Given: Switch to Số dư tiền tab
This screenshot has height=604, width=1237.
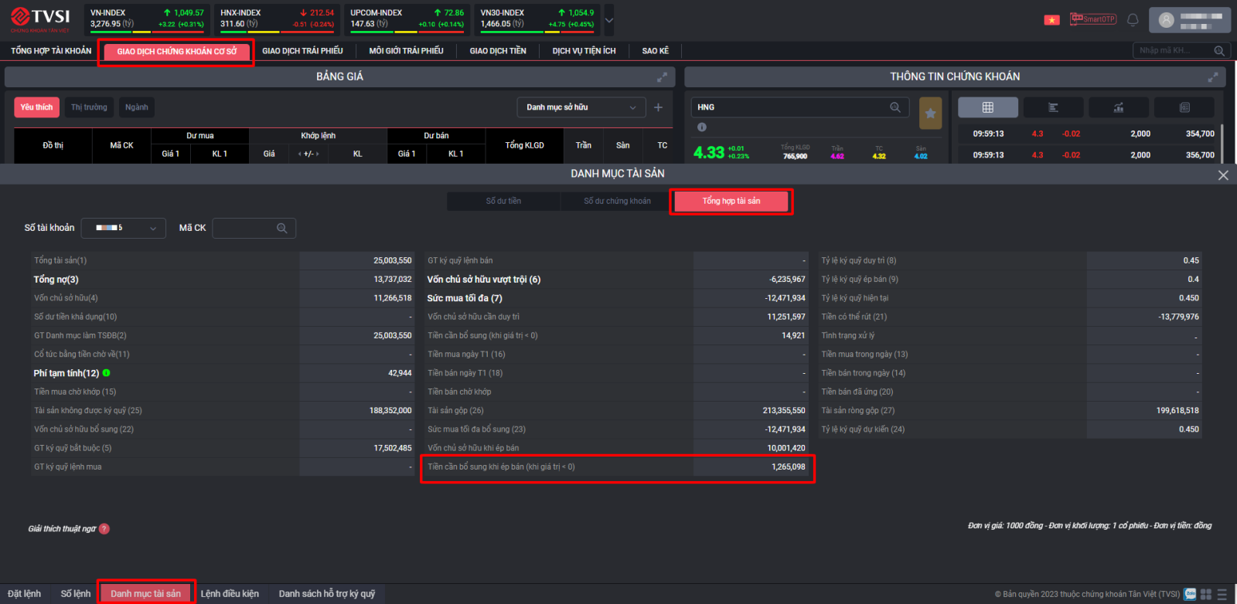Looking at the screenshot, I should tap(503, 202).
